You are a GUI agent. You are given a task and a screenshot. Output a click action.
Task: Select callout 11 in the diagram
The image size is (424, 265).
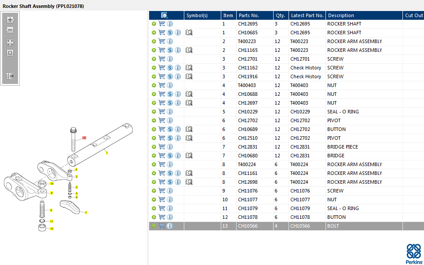coord(51,221)
